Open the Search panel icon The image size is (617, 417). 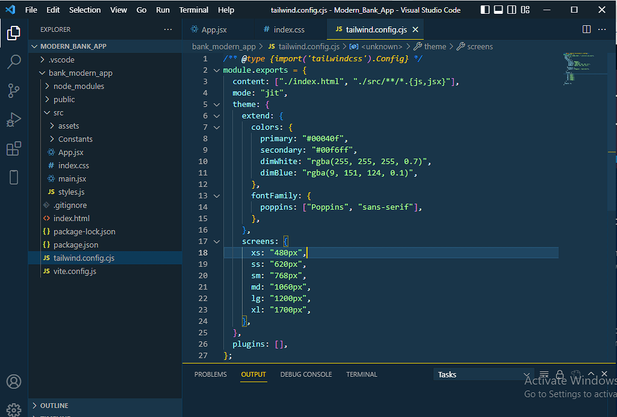(13, 60)
